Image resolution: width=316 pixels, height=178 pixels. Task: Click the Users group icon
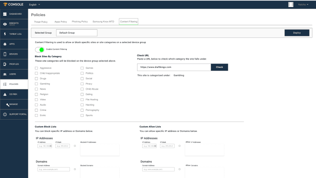5,74
